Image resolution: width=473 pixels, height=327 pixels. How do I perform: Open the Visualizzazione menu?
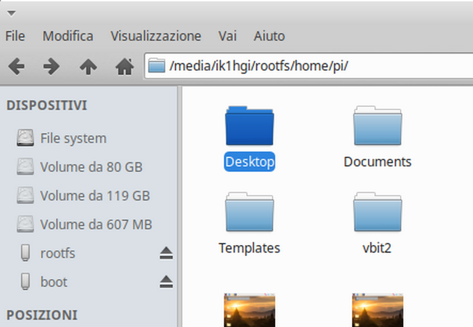[x=155, y=36]
